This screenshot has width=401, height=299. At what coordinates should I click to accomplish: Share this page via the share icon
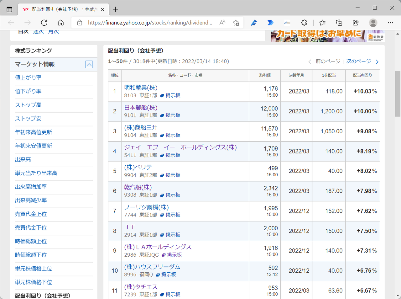coord(355,23)
